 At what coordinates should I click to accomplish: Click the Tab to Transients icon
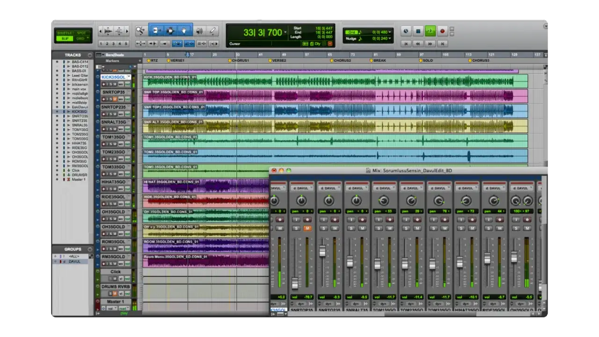pyautogui.click(x=153, y=44)
